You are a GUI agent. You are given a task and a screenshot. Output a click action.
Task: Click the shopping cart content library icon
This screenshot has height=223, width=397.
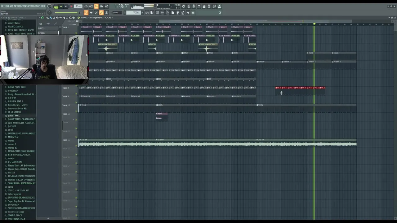click(x=193, y=12)
